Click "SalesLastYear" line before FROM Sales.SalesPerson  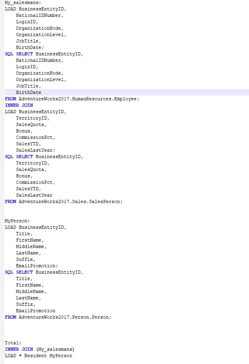pos(34,195)
